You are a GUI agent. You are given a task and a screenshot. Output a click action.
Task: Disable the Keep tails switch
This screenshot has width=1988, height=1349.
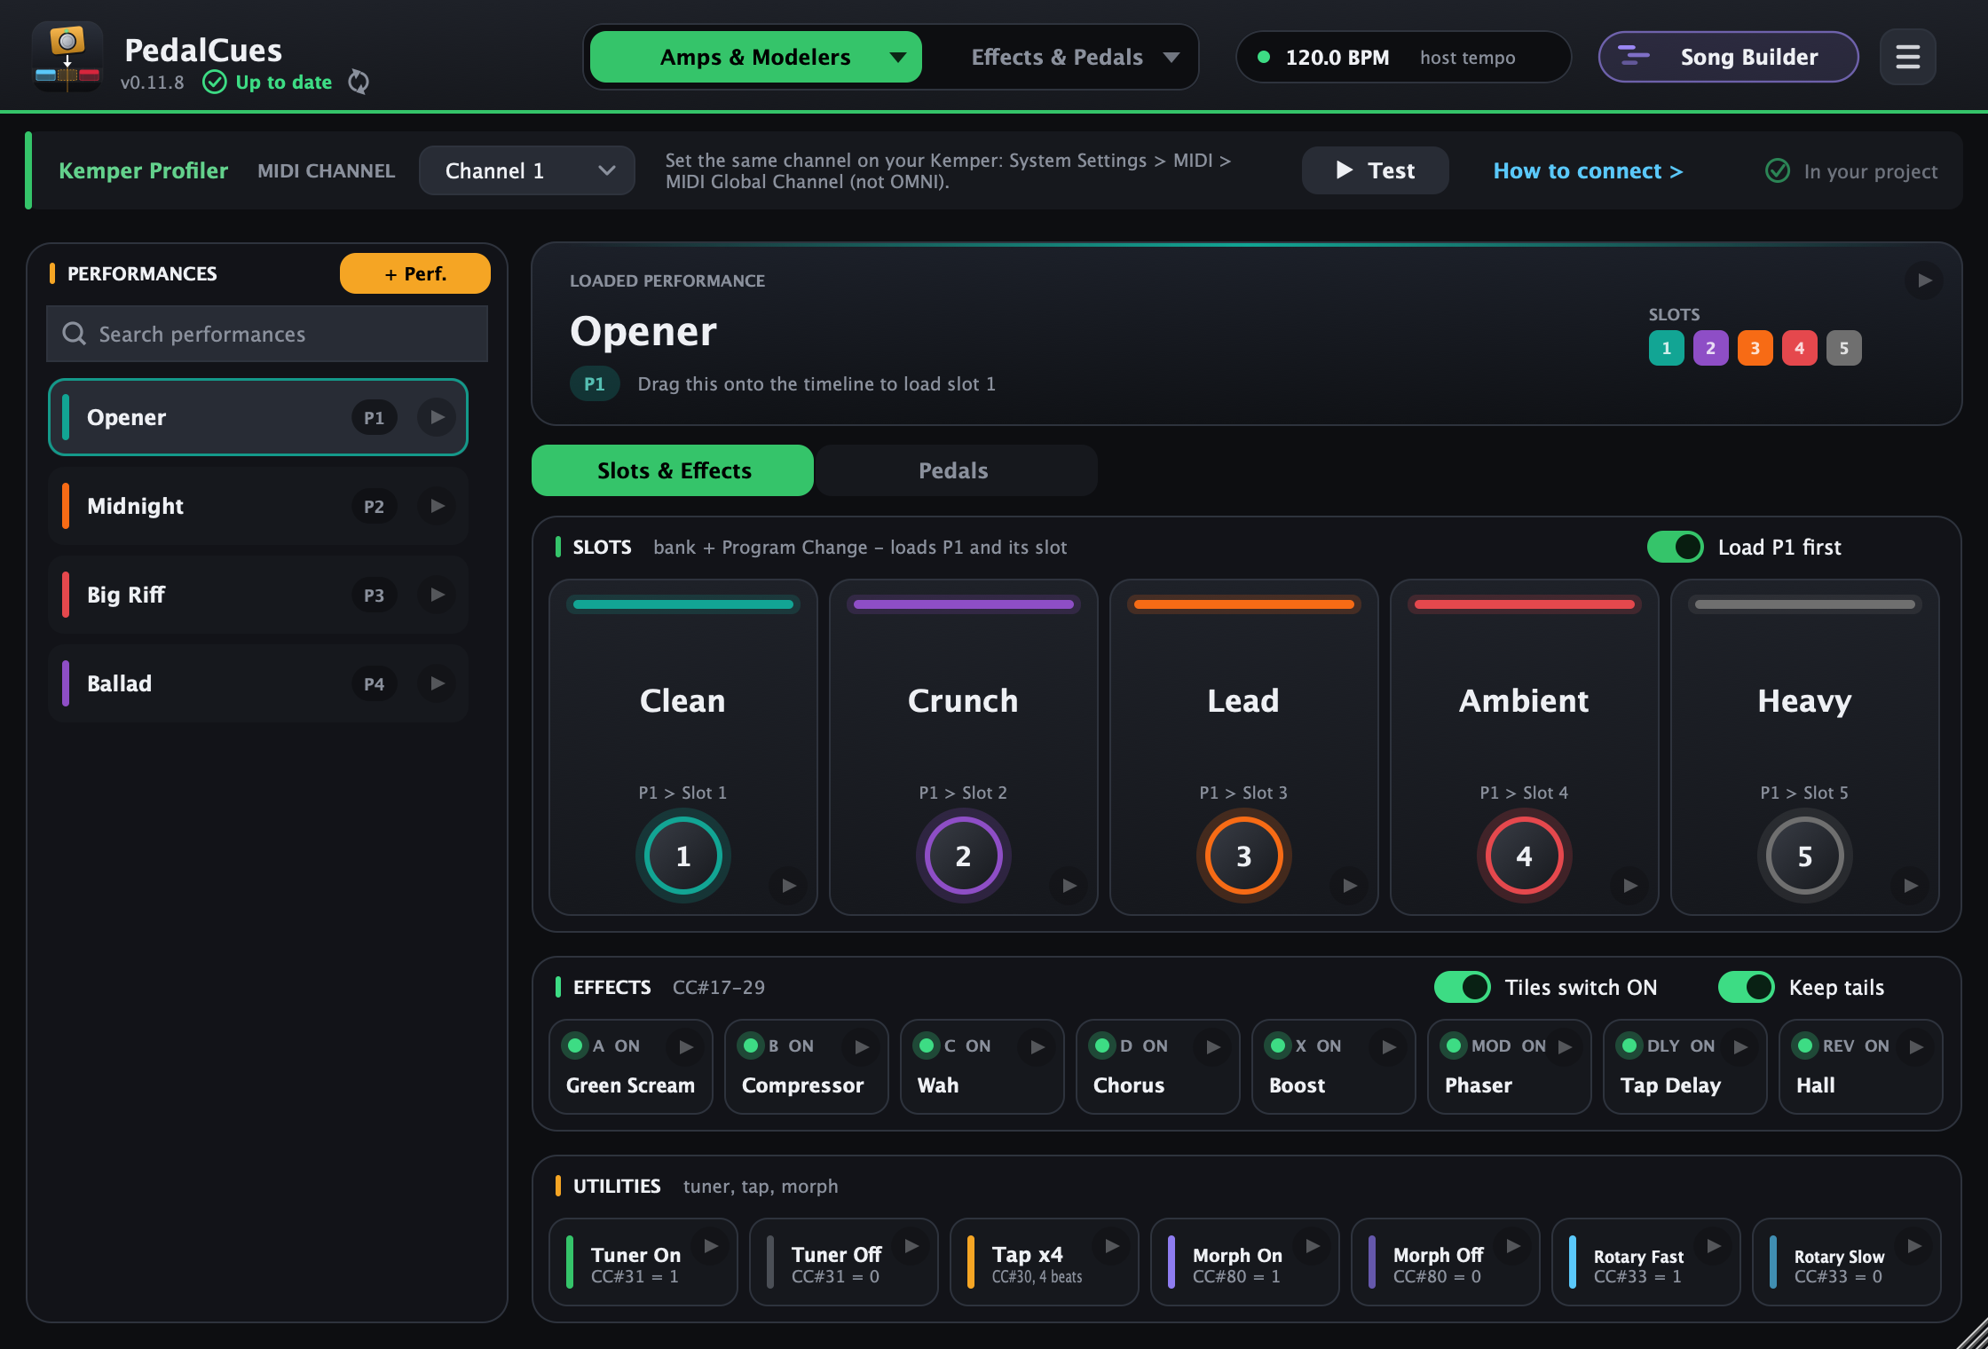coord(1746,987)
